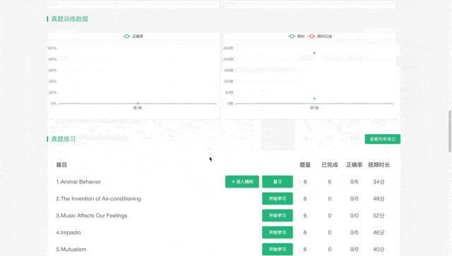Image resolution: width=452 pixels, height=256 pixels.
Task: Click the 46分 duration value
Action: (x=379, y=233)
